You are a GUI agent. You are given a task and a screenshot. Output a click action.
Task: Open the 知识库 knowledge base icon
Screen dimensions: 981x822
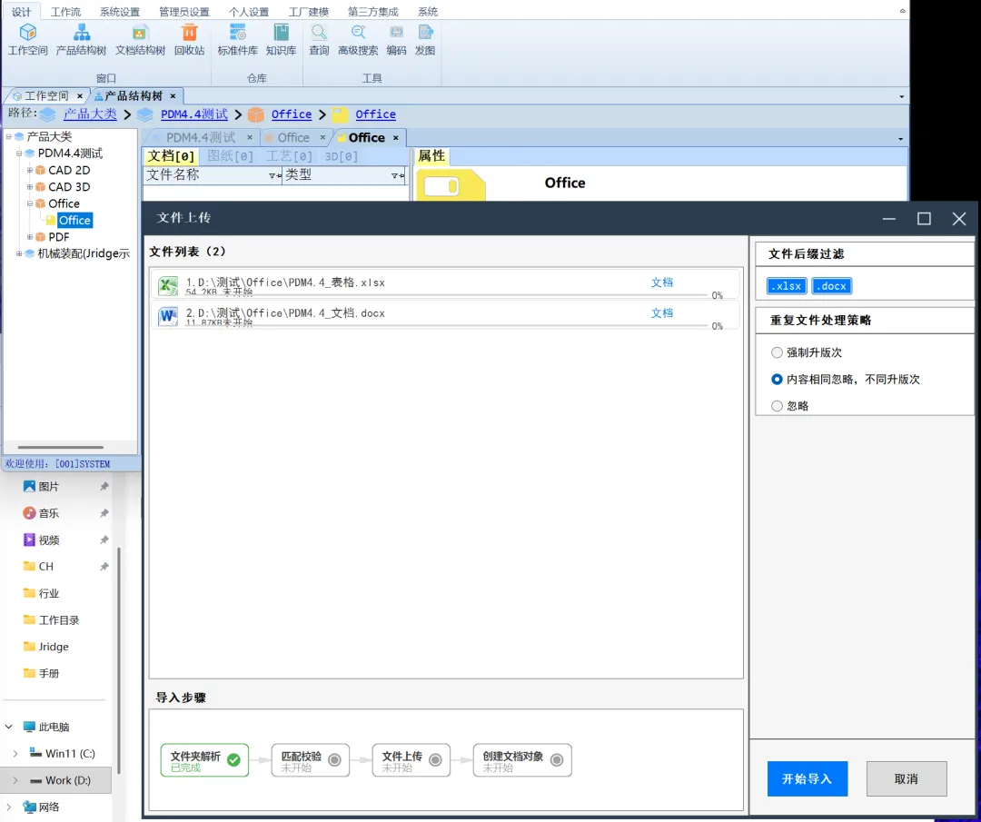281,33
